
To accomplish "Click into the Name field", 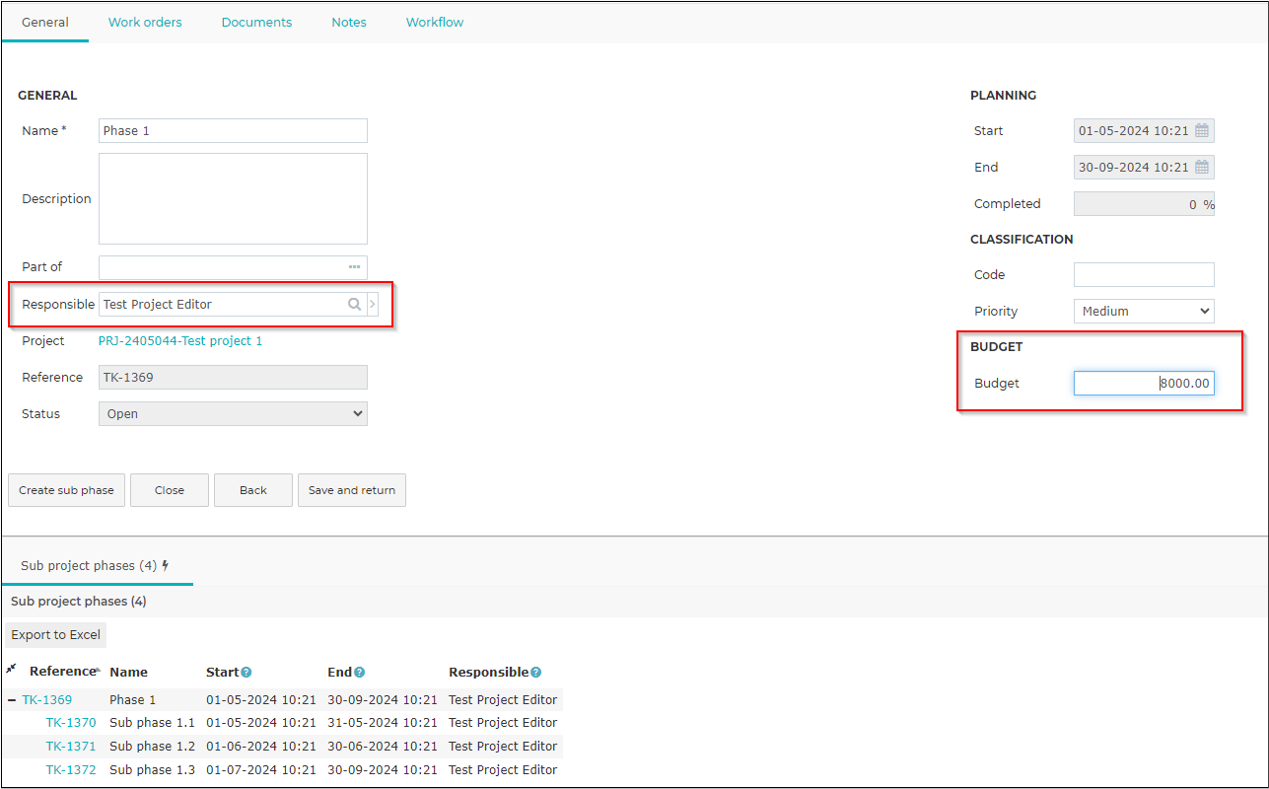I will [233, 130].
